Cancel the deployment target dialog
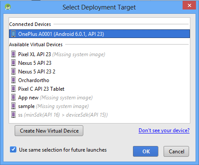Image resolution: width=199 pixels, height=165 pixels. (176, 151)
